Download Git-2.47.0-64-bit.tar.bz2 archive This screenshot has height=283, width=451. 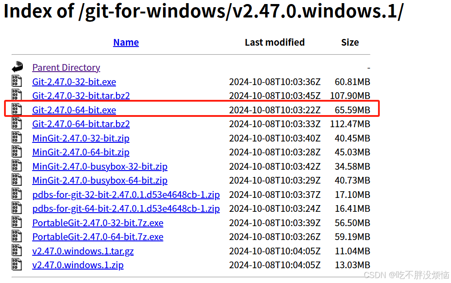tap(81, 124)
